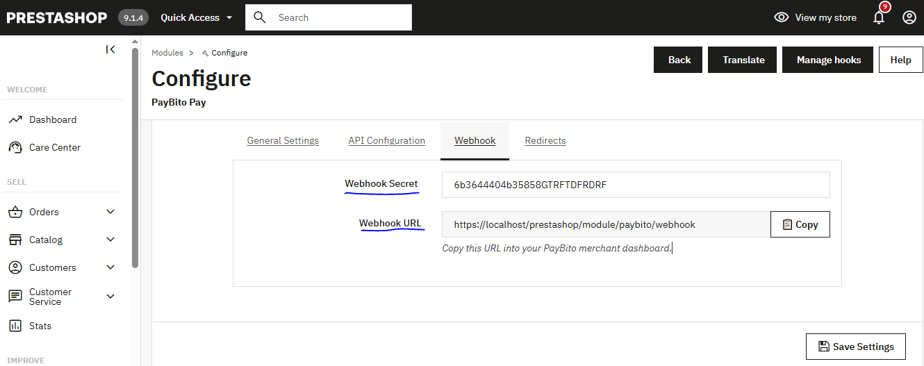Click the Orders basket icon
The height and width of the screenshot is (366, 924).
pos(15,212)
